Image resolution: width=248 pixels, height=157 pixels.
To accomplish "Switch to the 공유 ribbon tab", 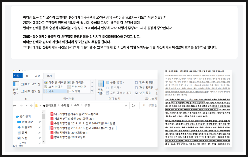I will pyautogui.click(x=38, y=76).
